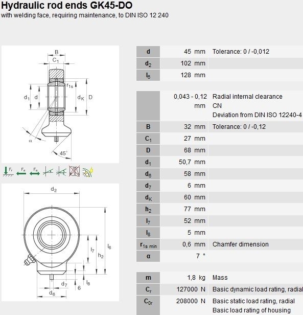The height and width of the screenshot is (315, 303).
Task: Click 'Basic static load rating, radial' text
Action: coord(253,301)
